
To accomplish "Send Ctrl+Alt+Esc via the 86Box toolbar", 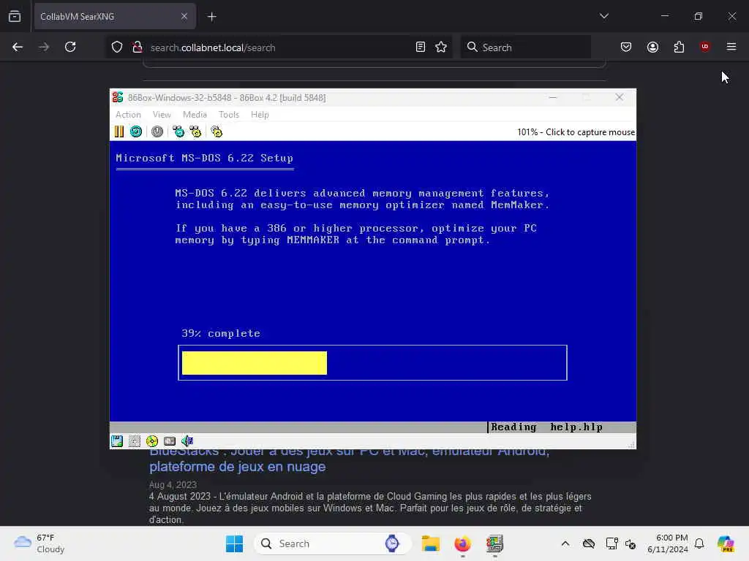I will click(195, 131).
